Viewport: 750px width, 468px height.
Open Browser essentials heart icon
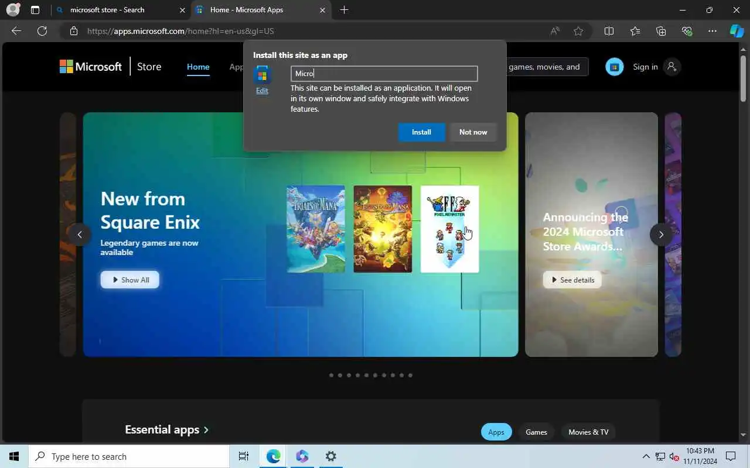tap(687, 31)
